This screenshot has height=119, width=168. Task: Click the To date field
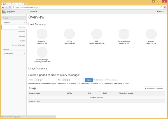72,80
